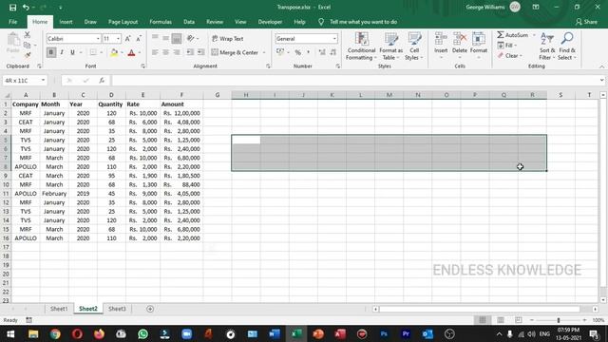Click the Share button
Screen dimensions: 608x342
pos(586,22)
